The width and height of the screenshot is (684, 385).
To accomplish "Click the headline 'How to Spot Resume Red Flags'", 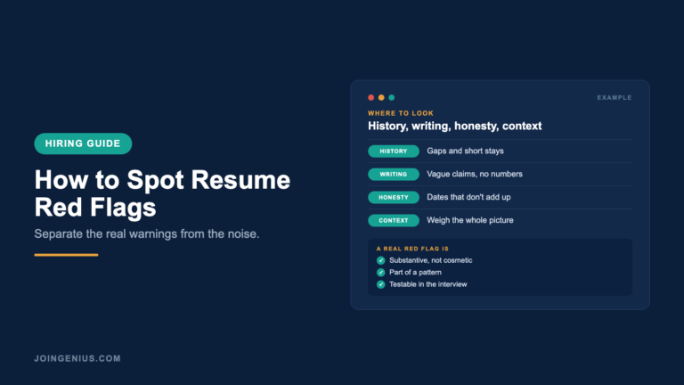I will pos(162,193).
